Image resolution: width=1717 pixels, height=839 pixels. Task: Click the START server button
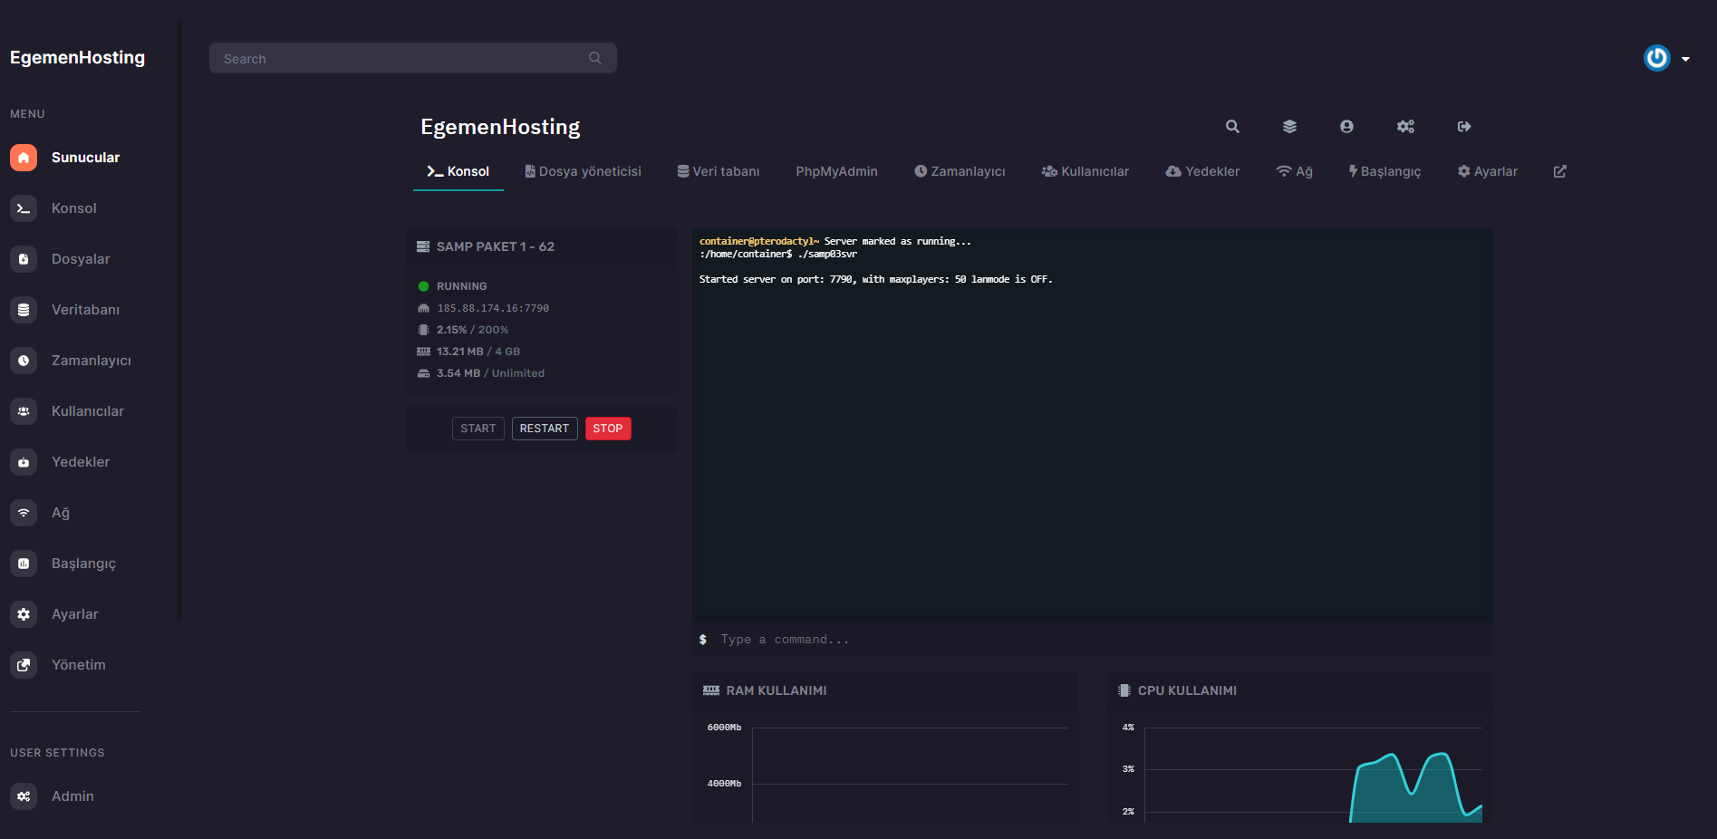[478, 429]
